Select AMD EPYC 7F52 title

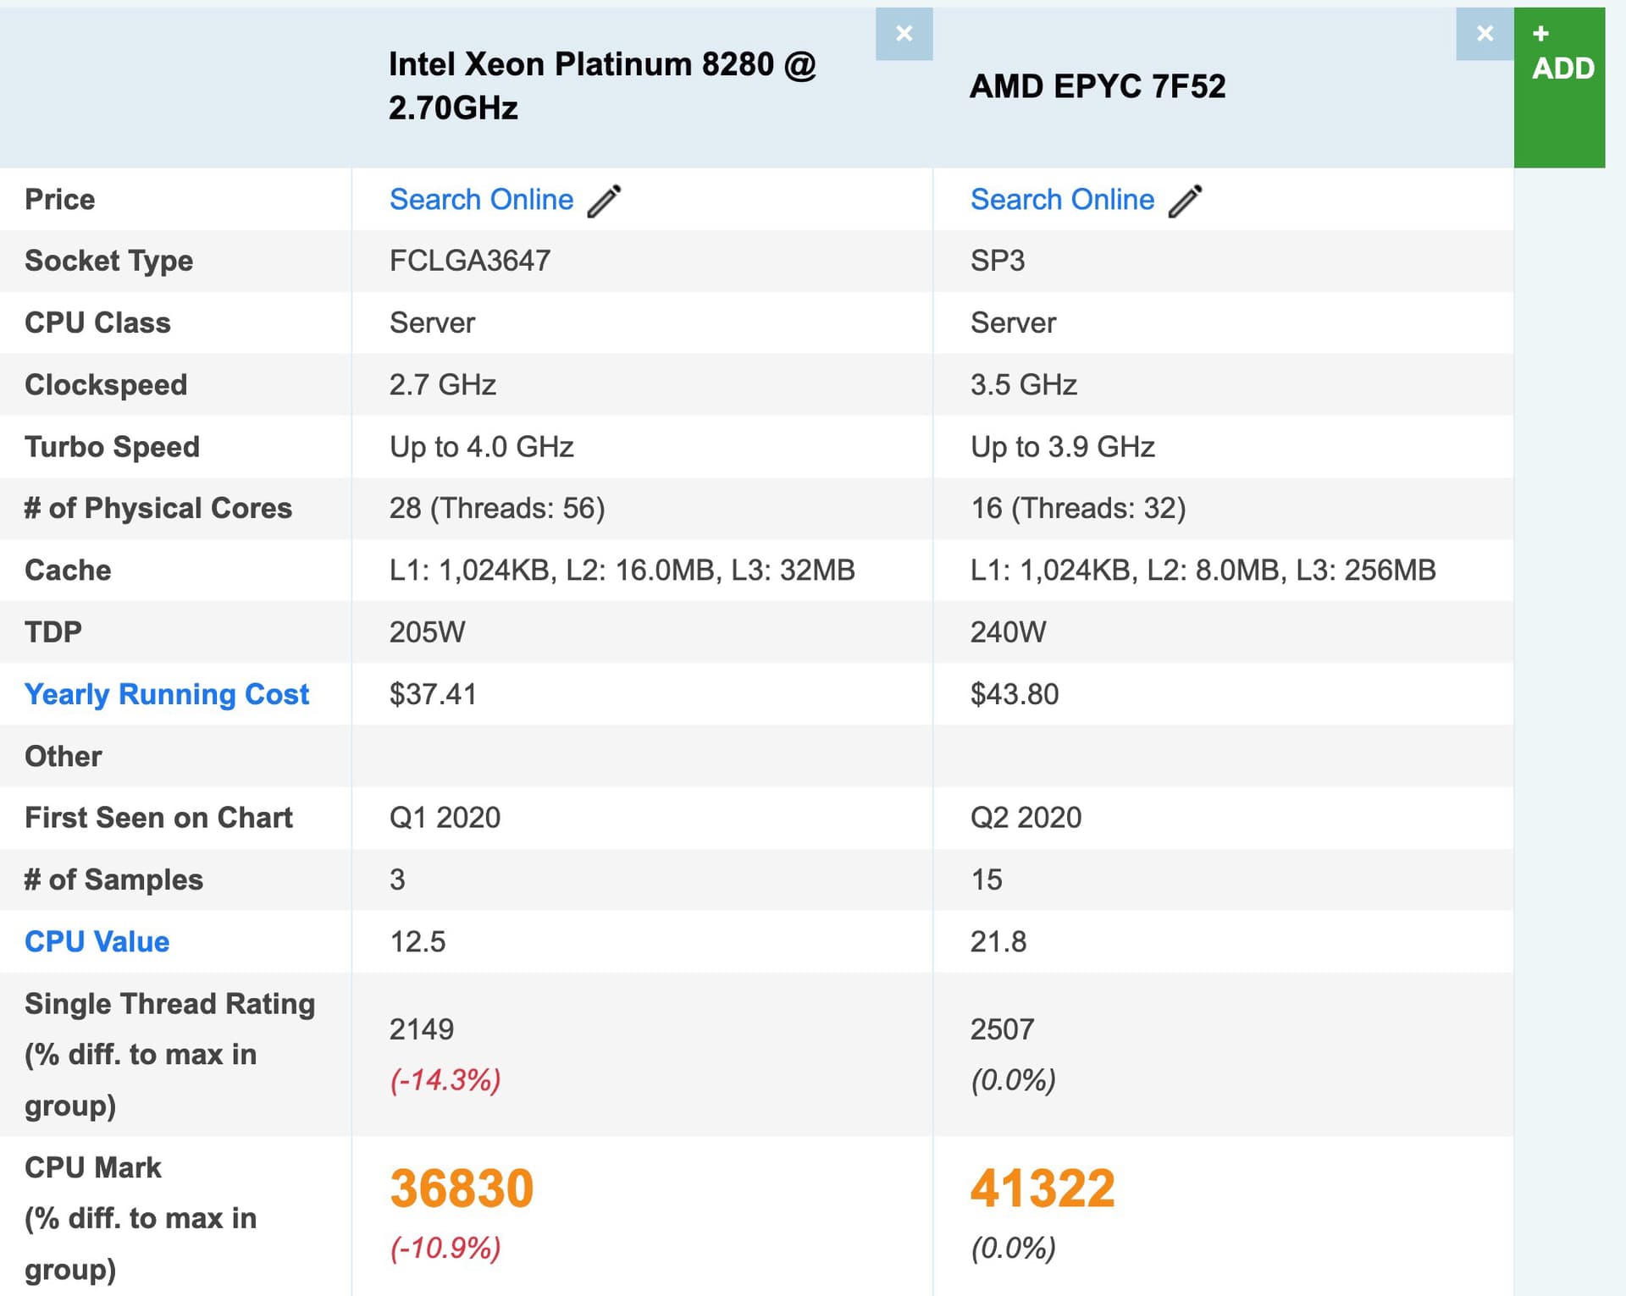(x=1098, y=86)
